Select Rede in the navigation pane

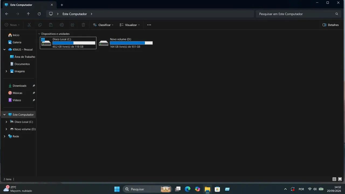(x=16, y=136)
